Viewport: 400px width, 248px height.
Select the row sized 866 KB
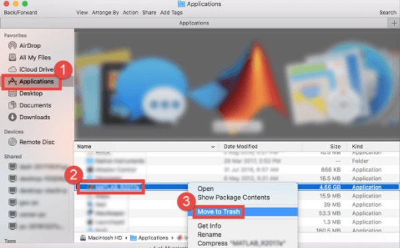click(x=237, y=170)
